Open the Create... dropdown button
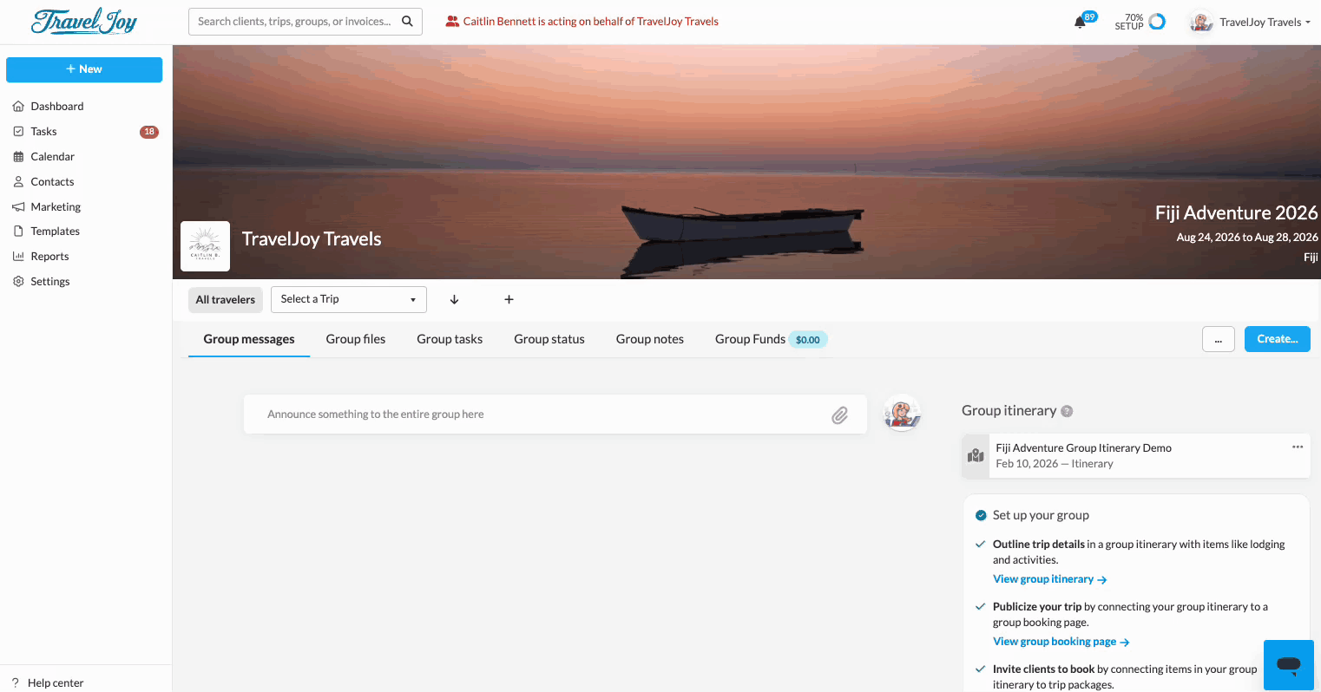The image size is (1321, 692). click(1276, 339)
